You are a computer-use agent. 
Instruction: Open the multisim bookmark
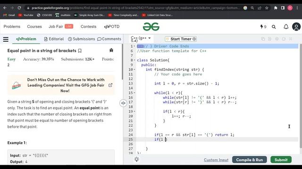(x=63, y=15)
